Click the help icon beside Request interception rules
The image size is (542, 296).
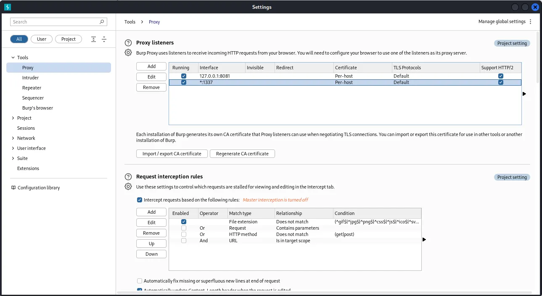coord(128,177)
